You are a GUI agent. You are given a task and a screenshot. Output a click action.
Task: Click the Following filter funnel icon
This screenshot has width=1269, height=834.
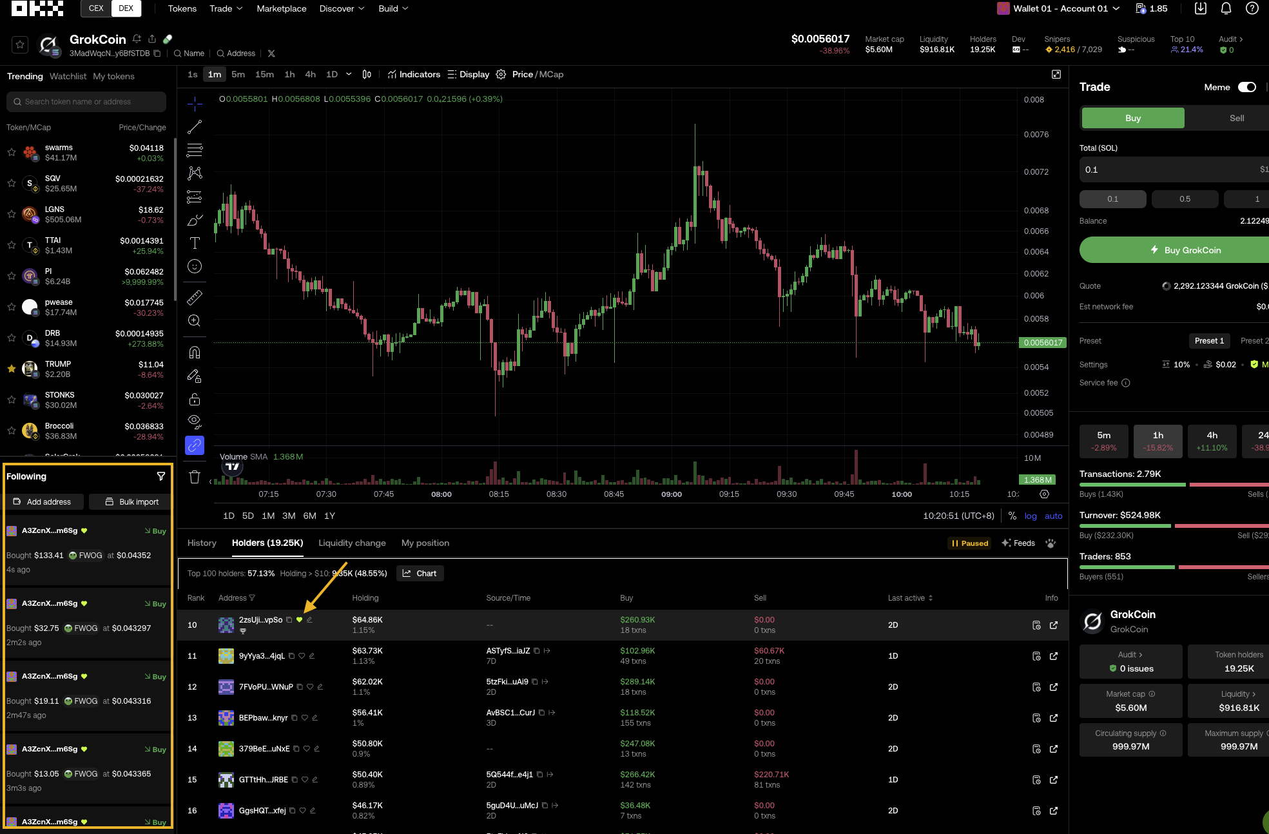pyautogui.click(x=161, y=476)
